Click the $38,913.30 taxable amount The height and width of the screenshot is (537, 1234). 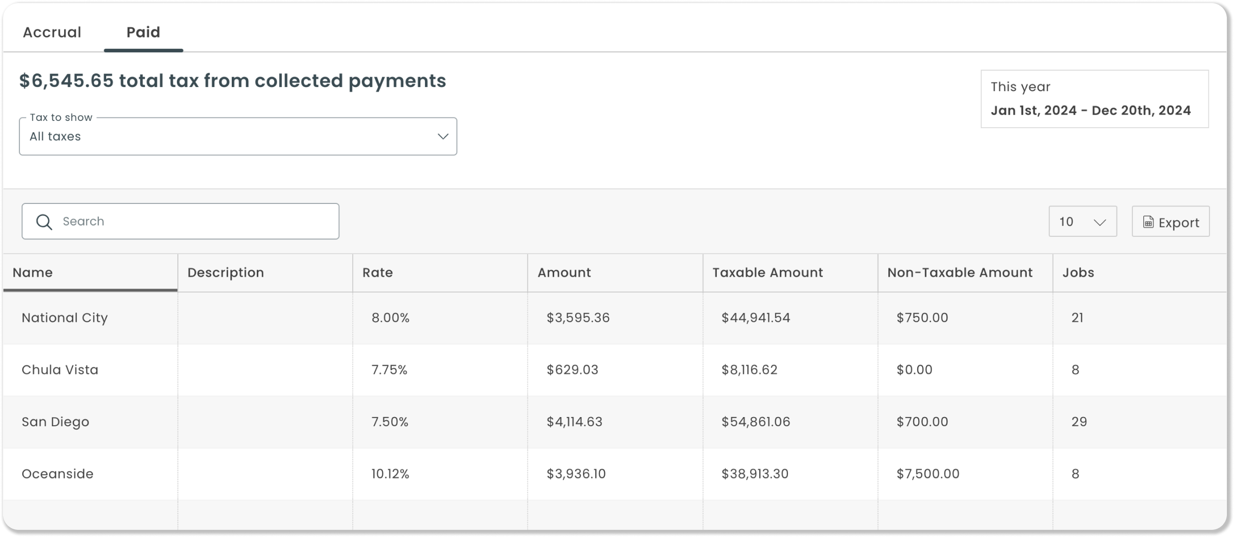point(755,473)
